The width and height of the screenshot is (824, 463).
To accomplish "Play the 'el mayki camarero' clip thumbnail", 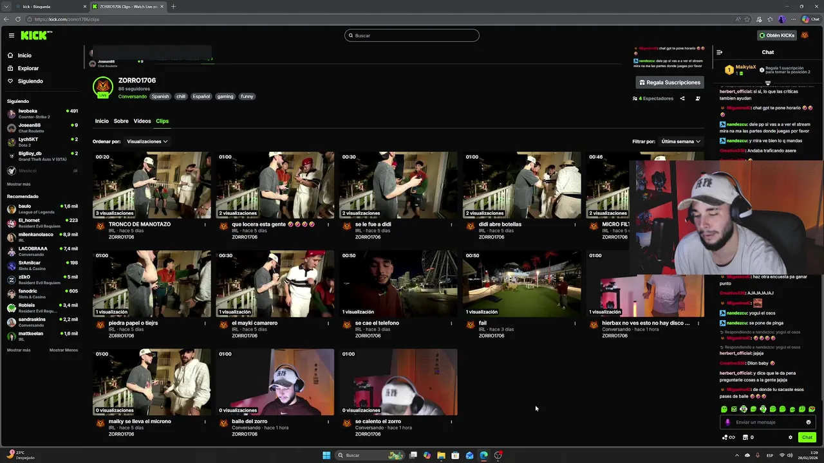I will click(275, 284).
